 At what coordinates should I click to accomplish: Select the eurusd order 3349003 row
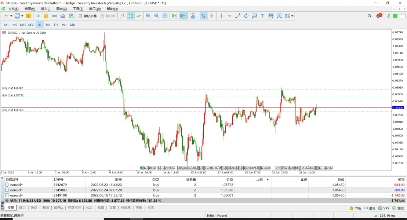(x=59, y=190)
